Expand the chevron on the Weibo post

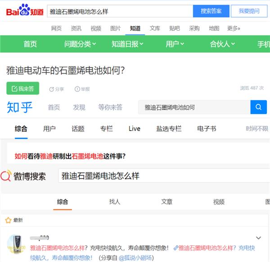258,238
